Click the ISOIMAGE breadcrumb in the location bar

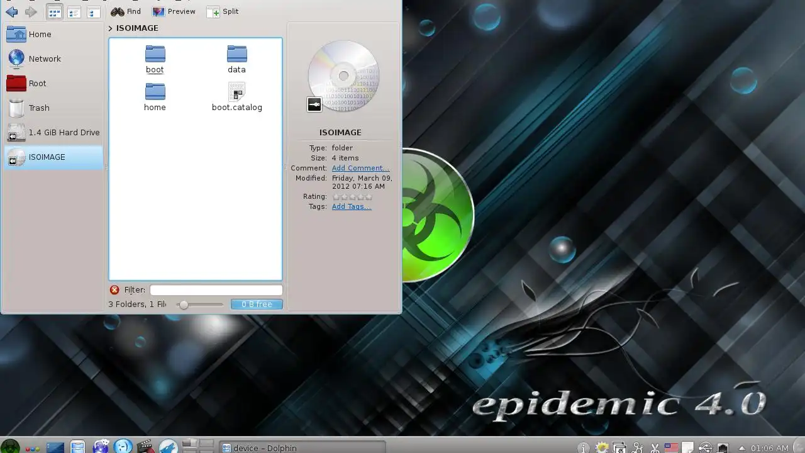point(137,28)
